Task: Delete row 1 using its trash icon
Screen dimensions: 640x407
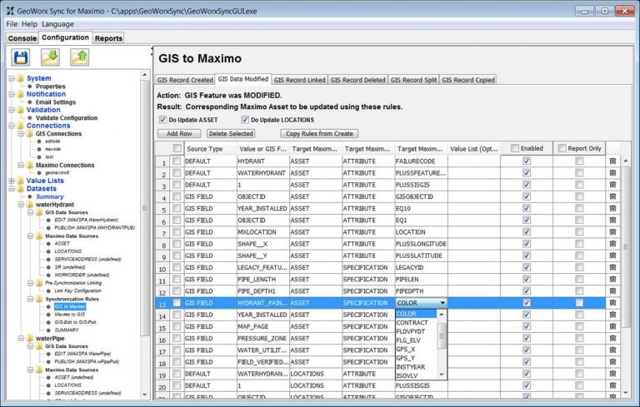Action: 613,161
